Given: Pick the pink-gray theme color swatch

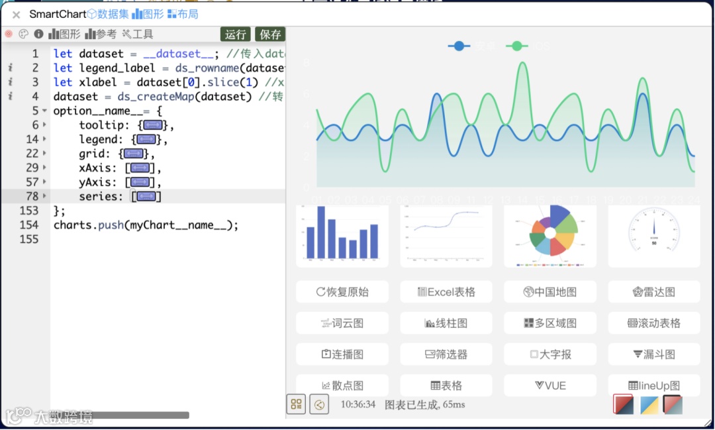Looking at the screenshot, I should (x=672, y=404).
